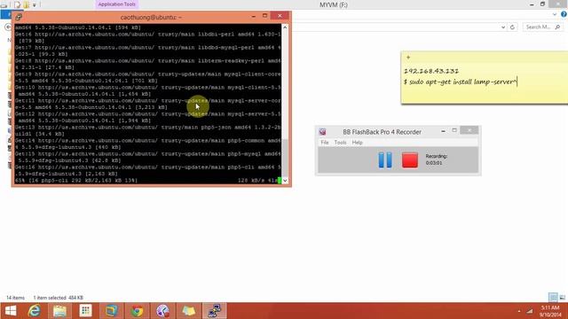Open the Application Tools ribbon tab
Image resolution: width=568 pixels, height=319 pixels.
(116, 4)
